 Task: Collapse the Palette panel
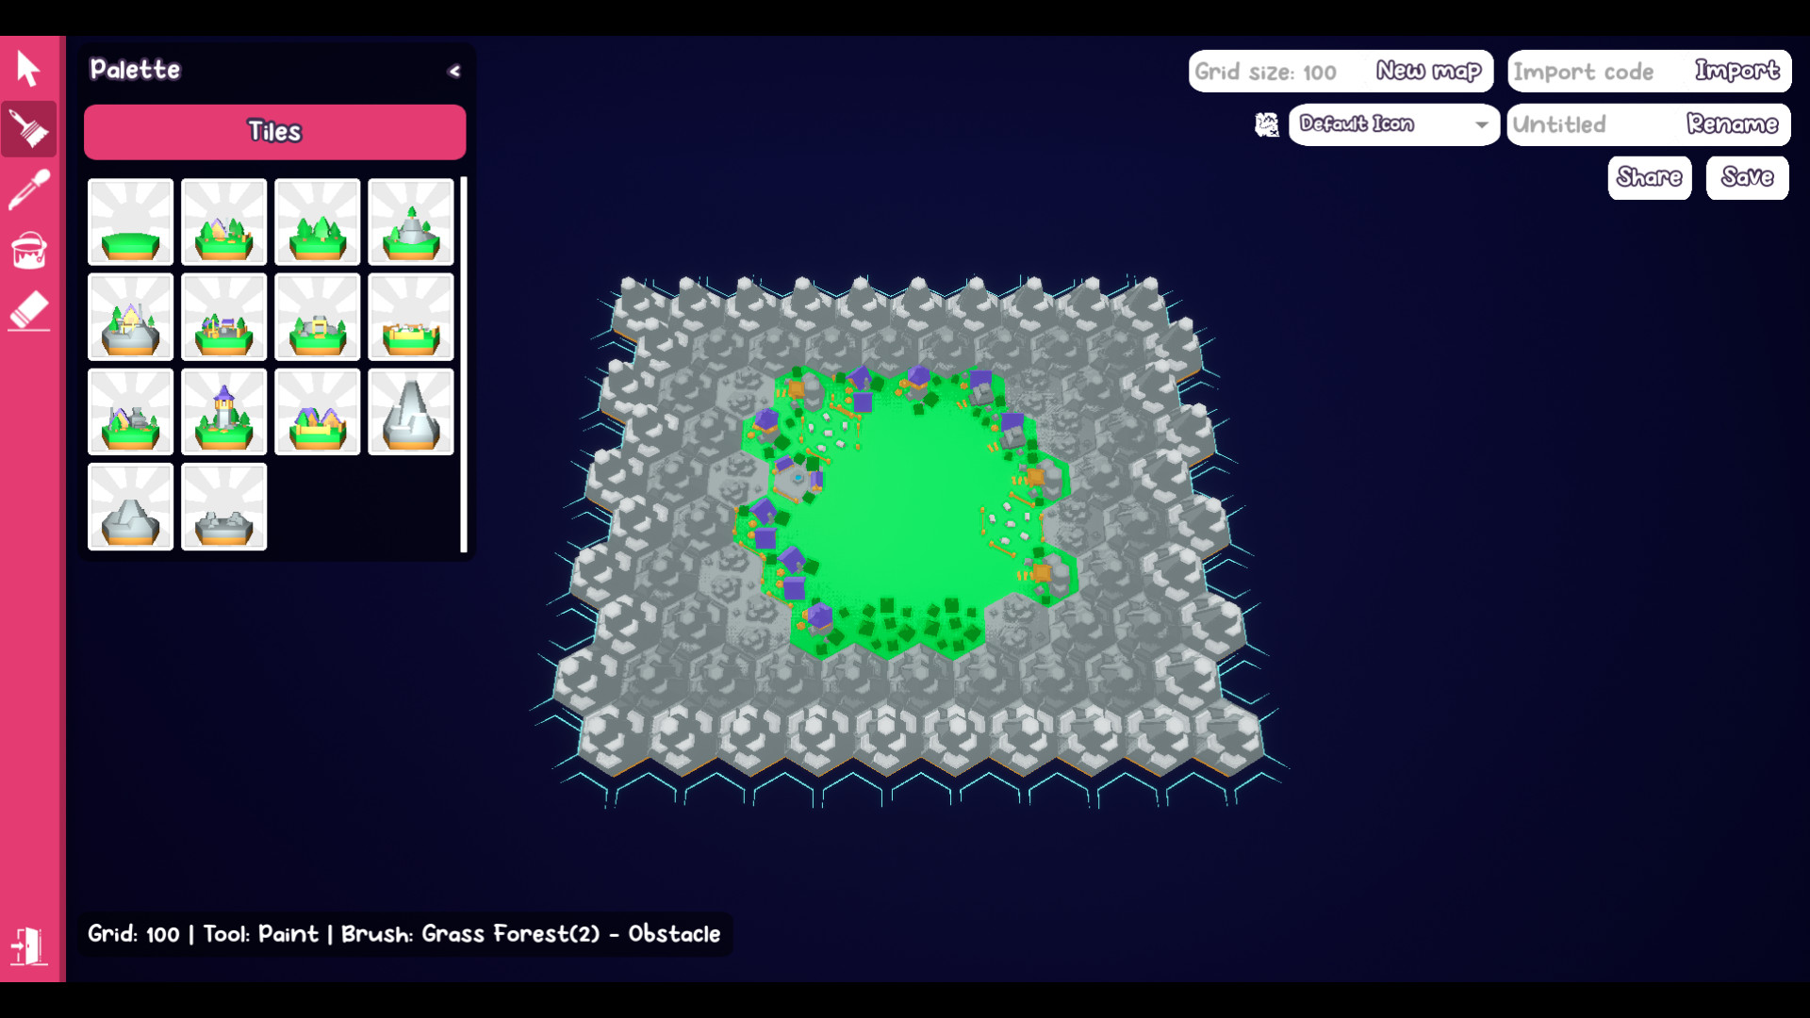[x=454, y=71]
